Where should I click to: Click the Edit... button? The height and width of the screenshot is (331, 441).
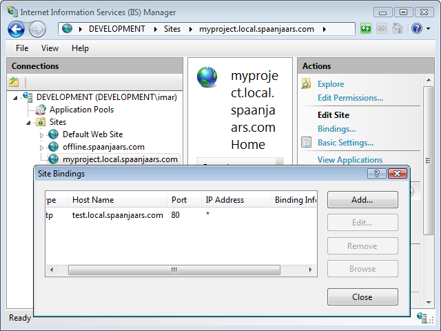pos(362,223)
